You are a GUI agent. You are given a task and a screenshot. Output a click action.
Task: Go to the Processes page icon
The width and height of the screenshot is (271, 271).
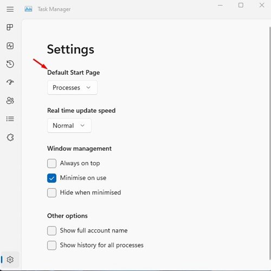[x=10, y=27]
